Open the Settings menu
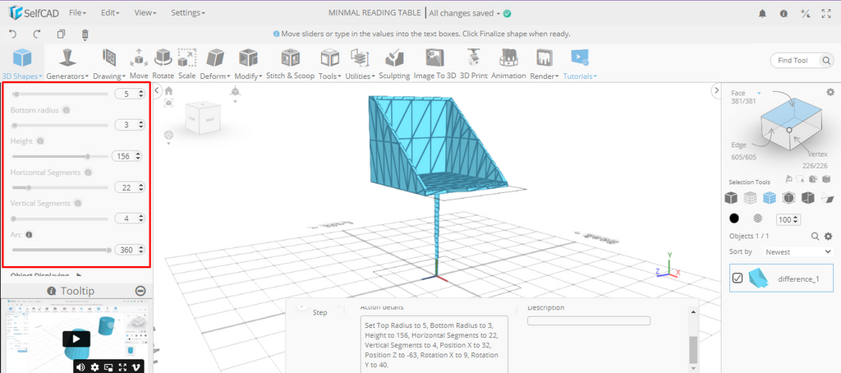Viewport: 841px width, 373px height. tap(188, 13)
